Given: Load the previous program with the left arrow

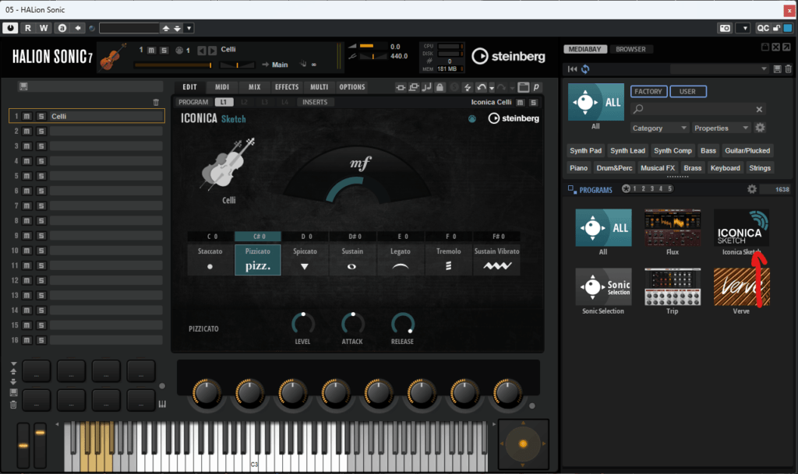Looking at the screenshot, I should coord(202,51).
